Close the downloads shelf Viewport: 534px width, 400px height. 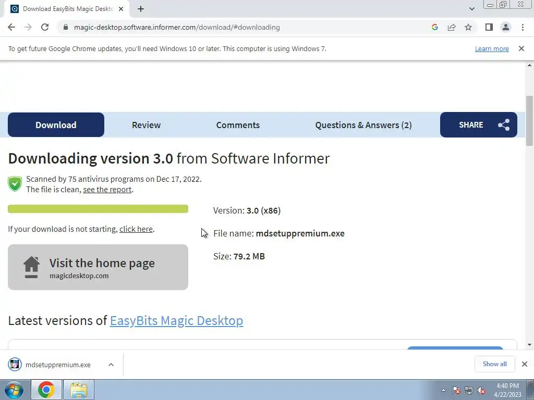[x=525, y=364]
